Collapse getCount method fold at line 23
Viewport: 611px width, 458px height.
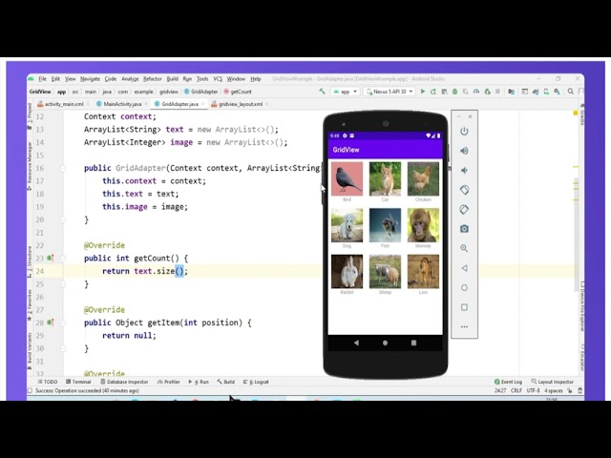(x=63, y=259)
